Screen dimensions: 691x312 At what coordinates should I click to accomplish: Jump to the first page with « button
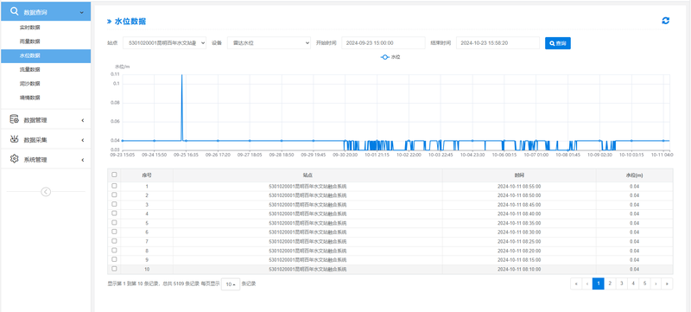coord(575,283)
